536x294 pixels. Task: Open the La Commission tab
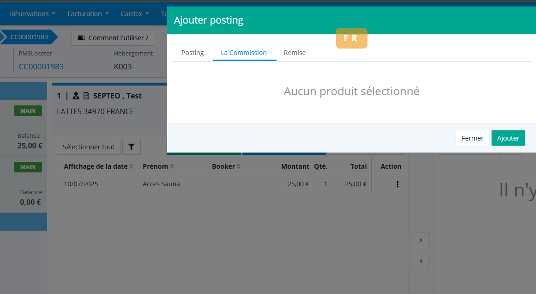click(x=244, y=53)
